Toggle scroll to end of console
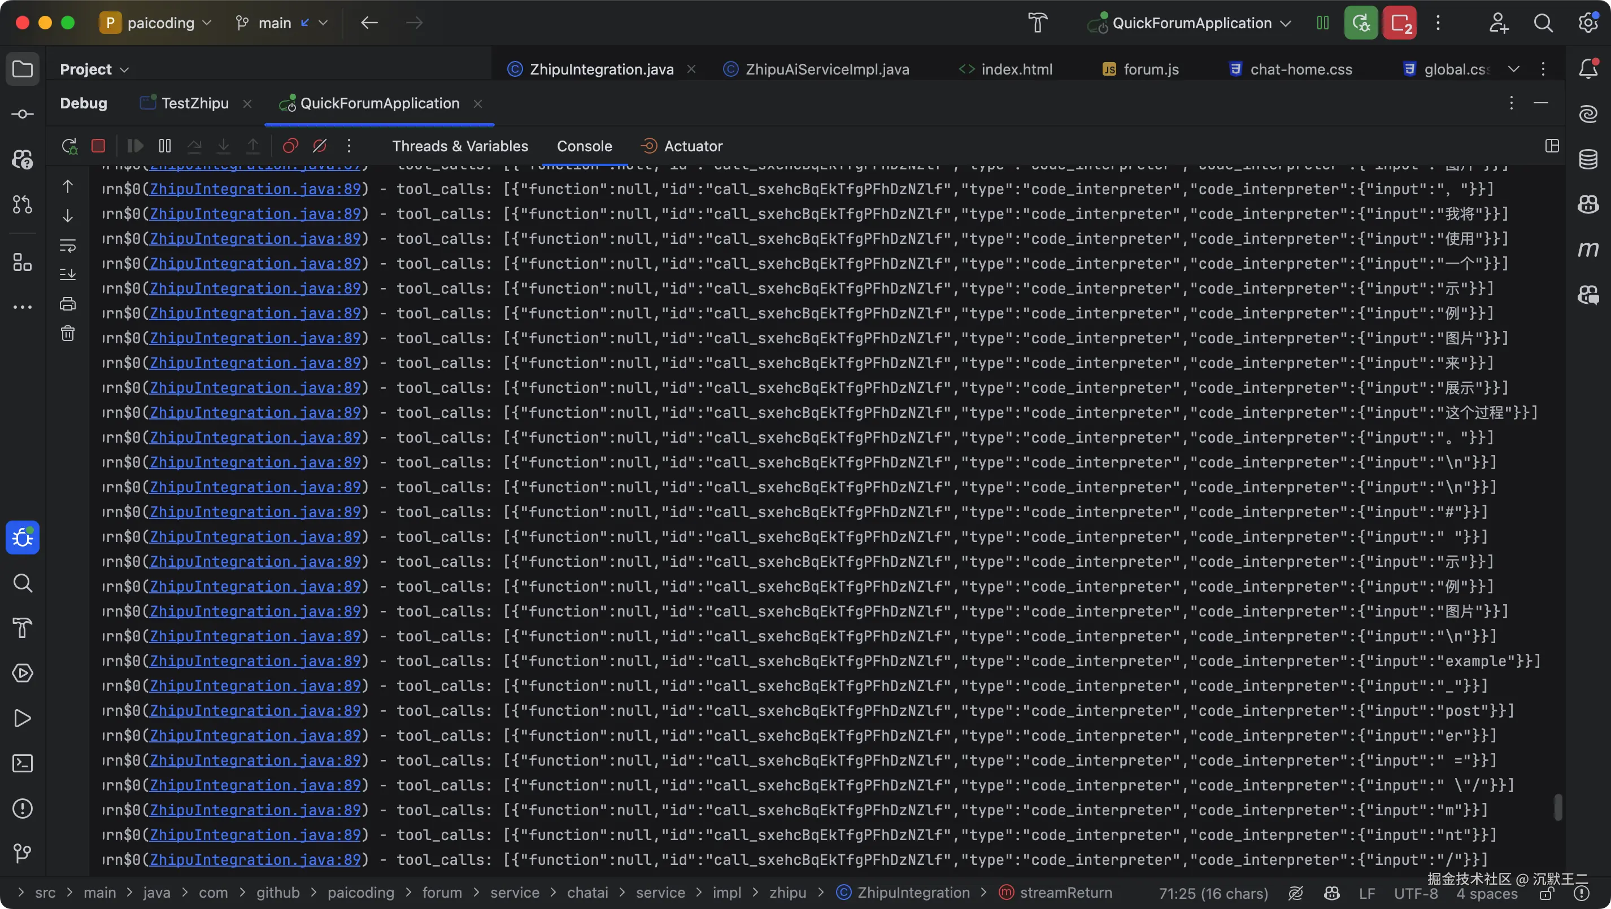Viewport: 1611px width, 909px height. pyautogui.click(x=68, y=274)
